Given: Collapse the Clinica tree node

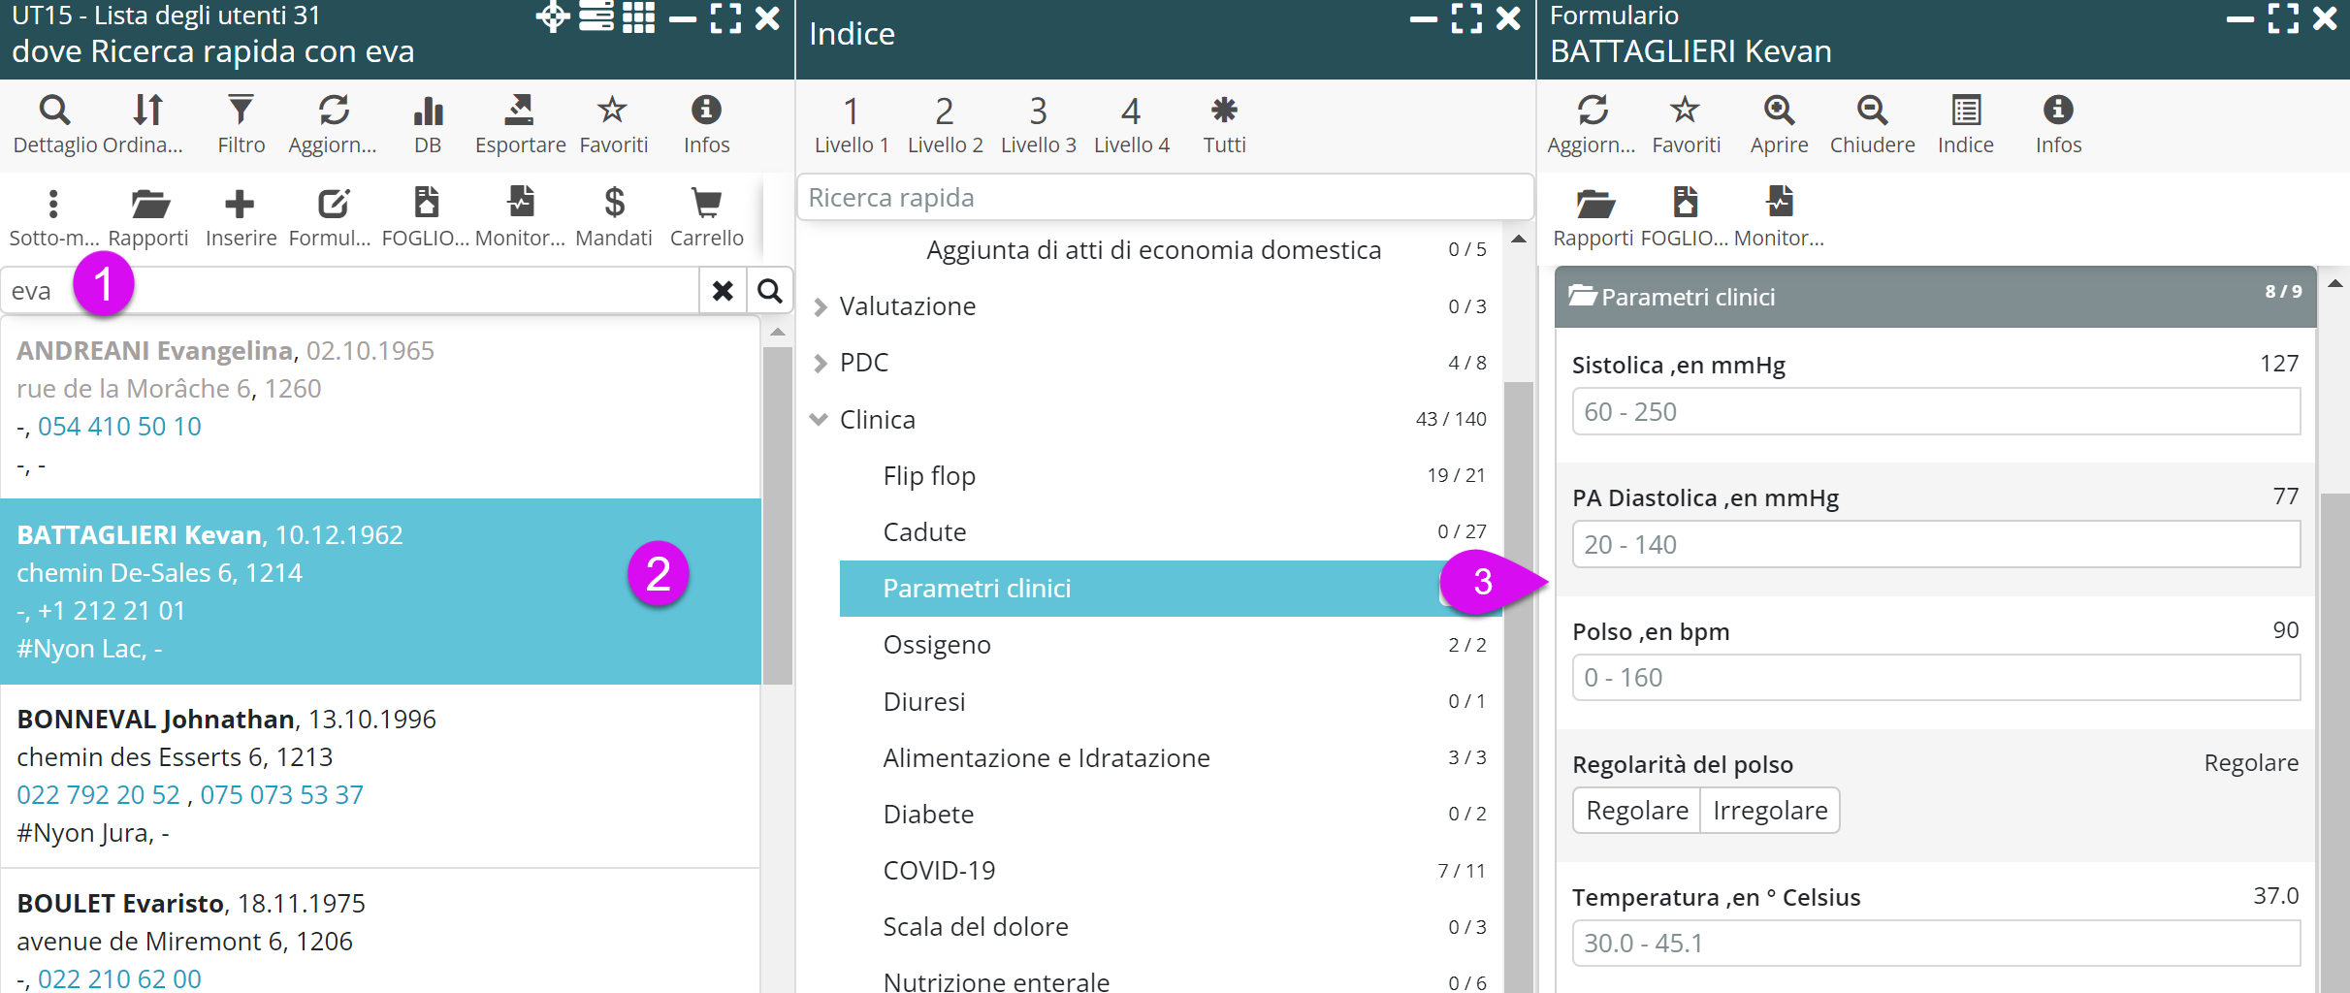Looking at the screenshot, I should [x=820, y=420].
